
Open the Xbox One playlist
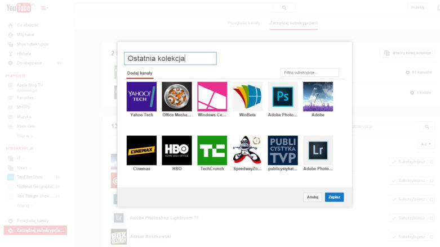(x=26, y=126)
